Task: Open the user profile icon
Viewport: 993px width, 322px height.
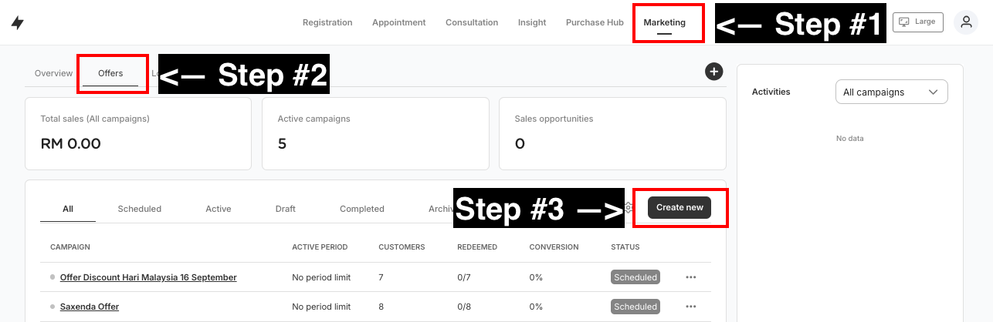Action: click(965, 22)
